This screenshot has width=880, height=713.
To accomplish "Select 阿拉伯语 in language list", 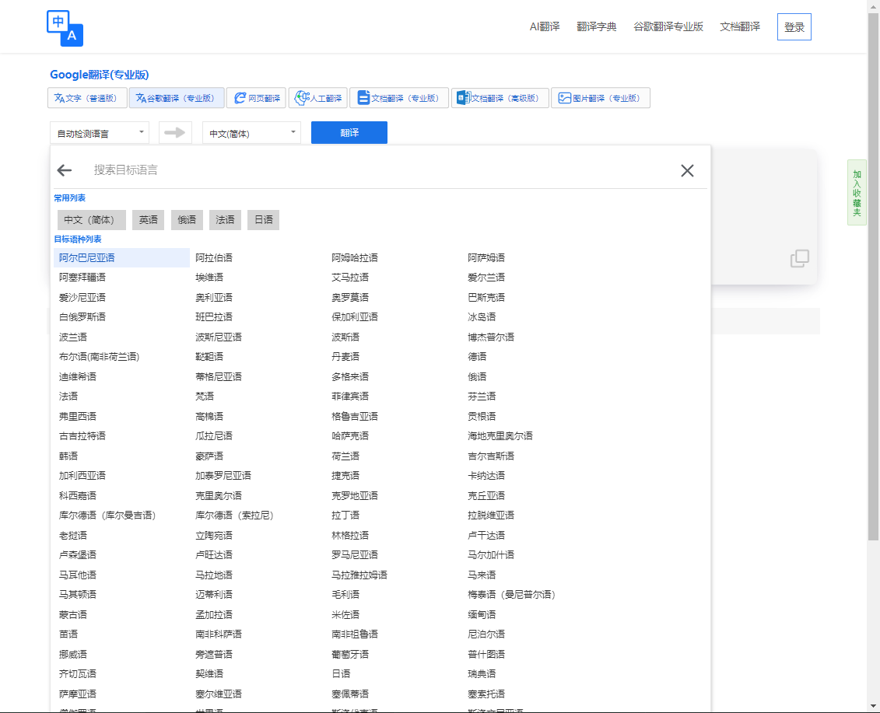I will [x=214, y=258].
